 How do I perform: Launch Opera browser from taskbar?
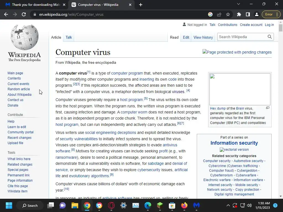(x=111, y=205)
